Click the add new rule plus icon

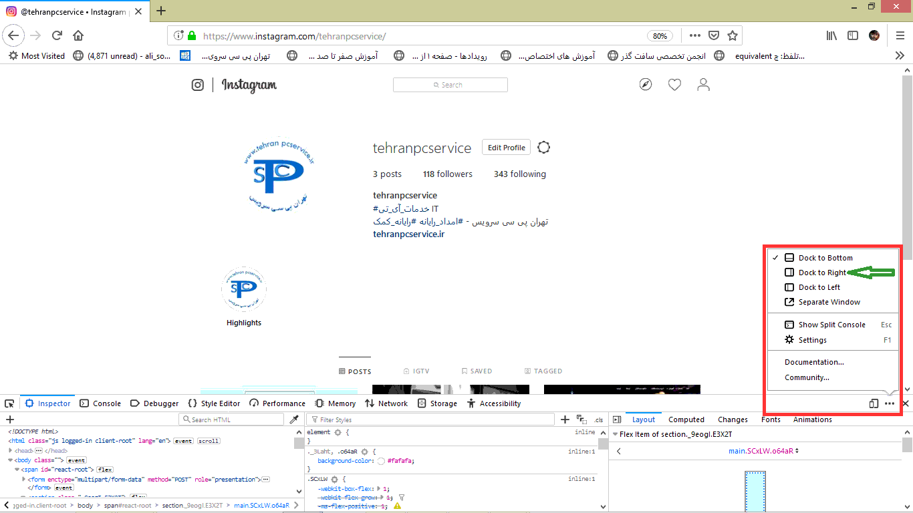565,419
